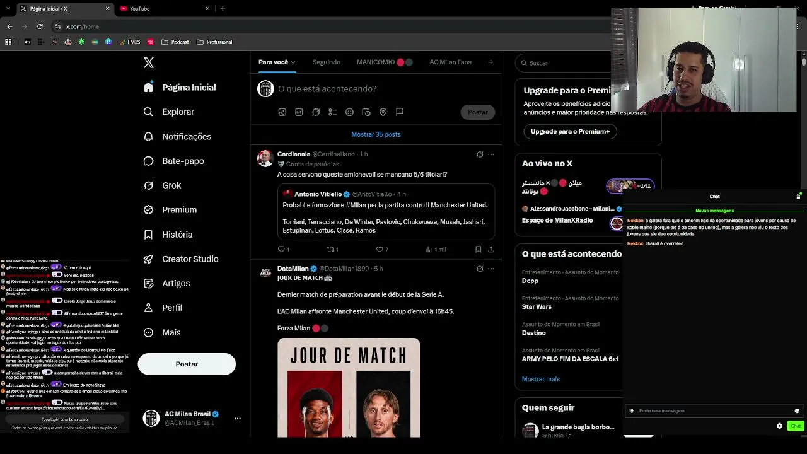Screen dimensions: 807x454
Task: Go back with the browser back arrow
Action: pyautogui.click(x=9, y=26)
